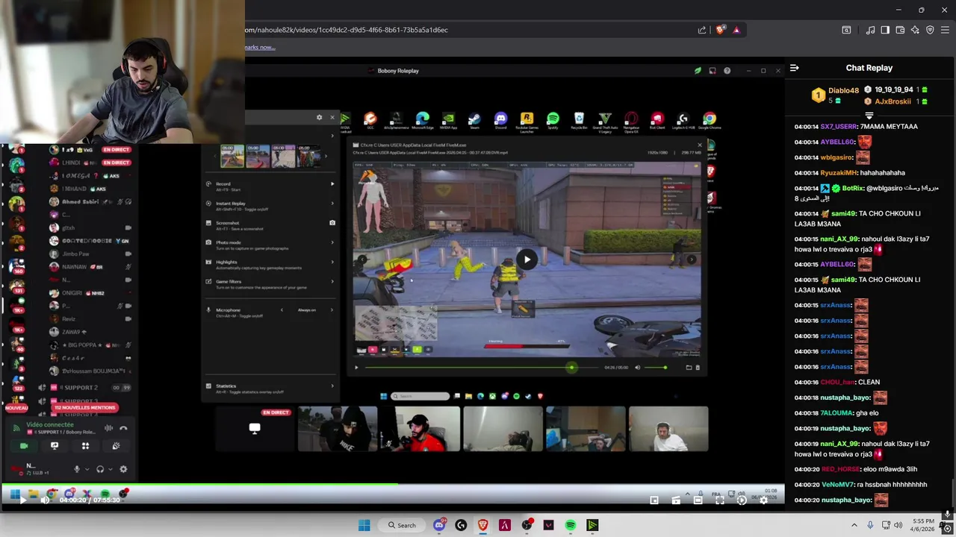Play the stream video from bottom-left control
The height and width of the screenshot is (537, 956).
click(22, 500)
